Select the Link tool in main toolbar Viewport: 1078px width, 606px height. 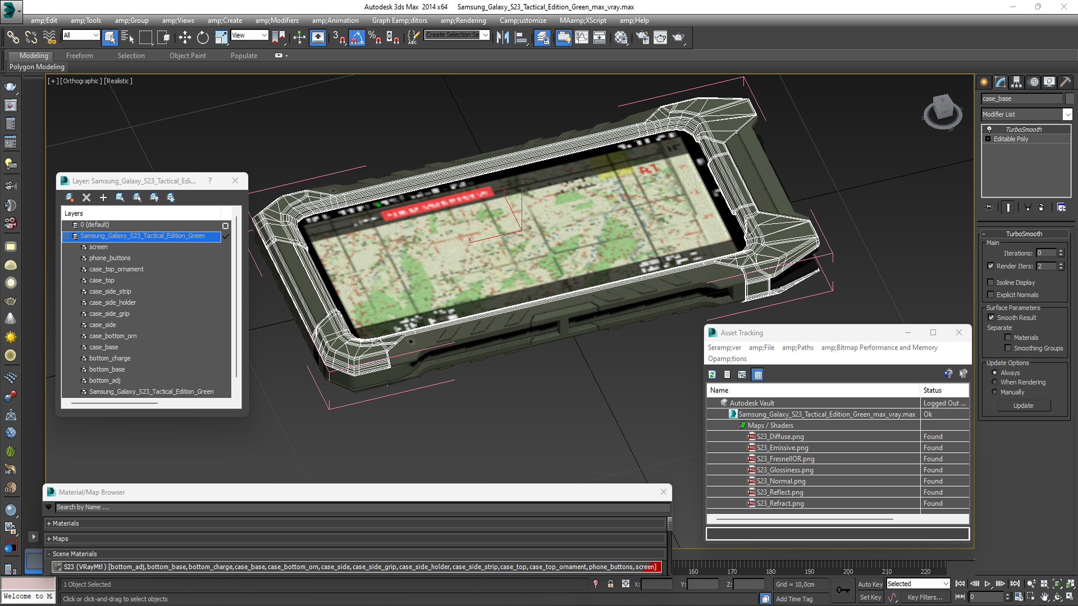coord(12,38)
